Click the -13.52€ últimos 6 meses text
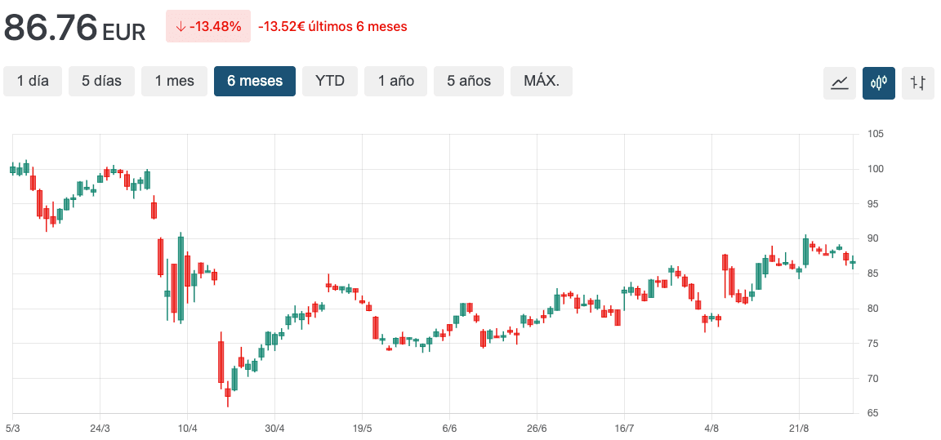 [332, 26]
